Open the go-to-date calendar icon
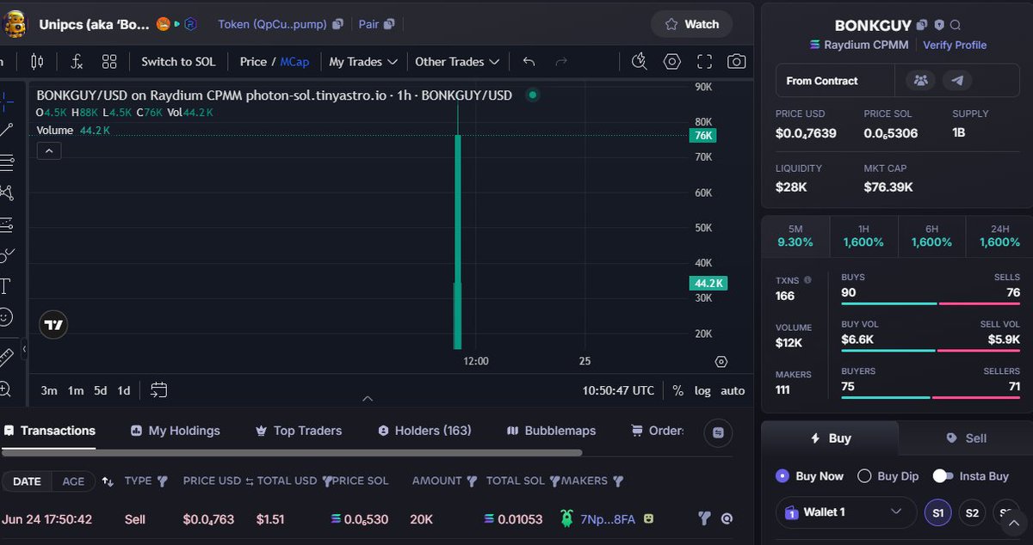The height and width of the screenshot is (545, 1033). [158, 390]
